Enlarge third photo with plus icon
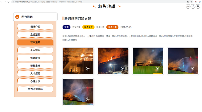 tap(157, 68)
